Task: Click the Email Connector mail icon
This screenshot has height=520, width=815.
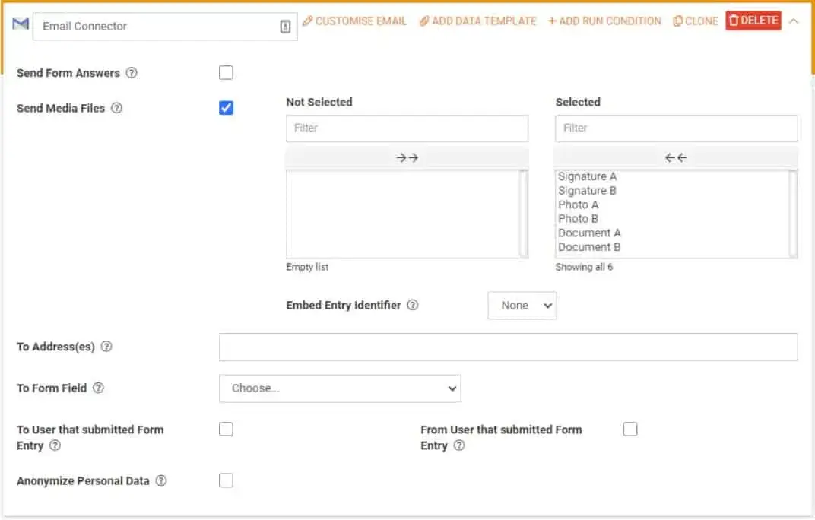Action: [21, 25]
